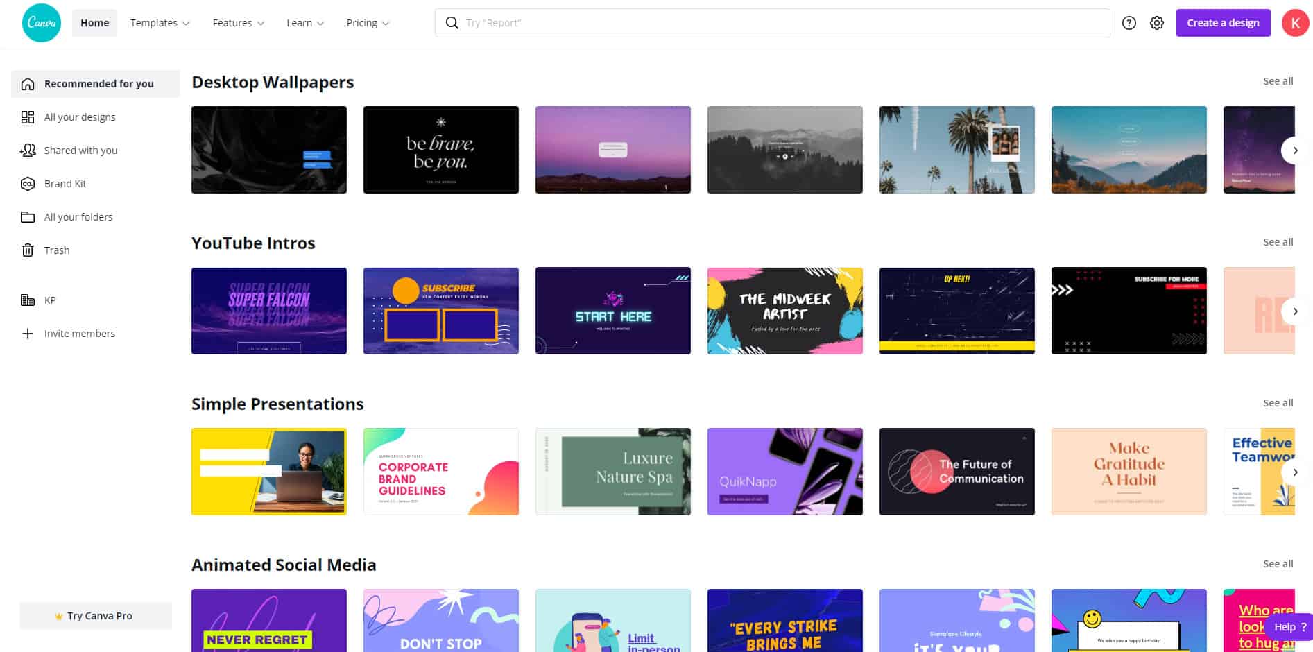Open Shared with you section

click(80, 151)
